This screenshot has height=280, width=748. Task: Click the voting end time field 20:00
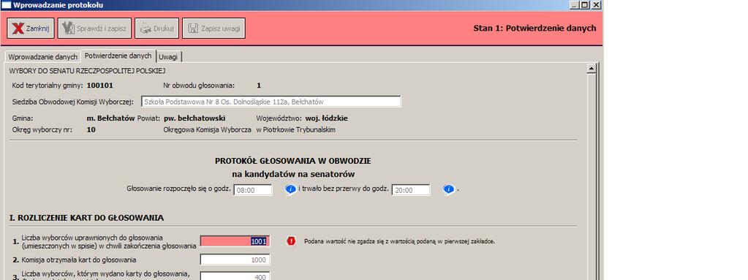click(x=411, y=190)
